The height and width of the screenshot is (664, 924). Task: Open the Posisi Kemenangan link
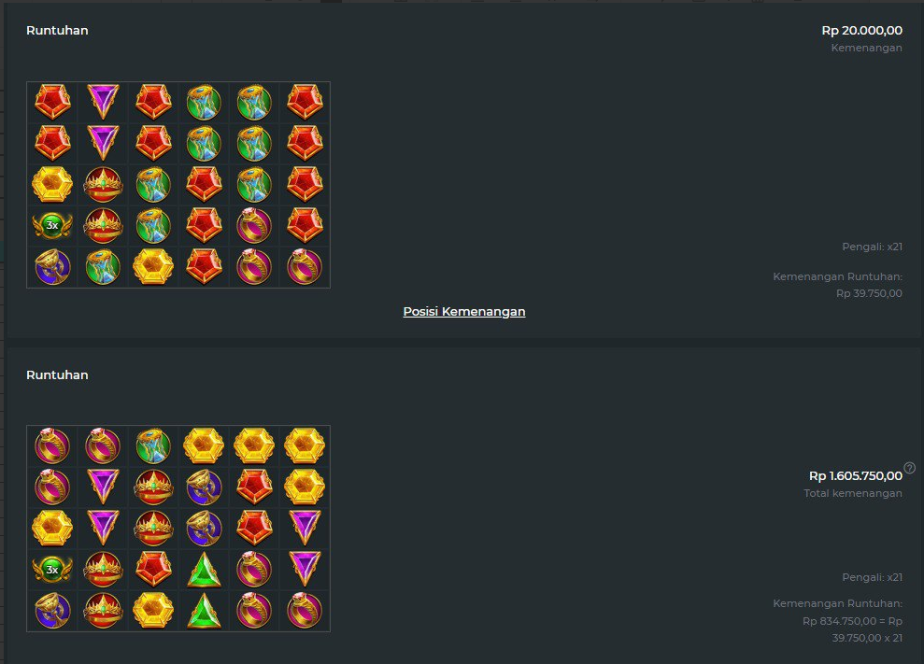tap(463, 312)
